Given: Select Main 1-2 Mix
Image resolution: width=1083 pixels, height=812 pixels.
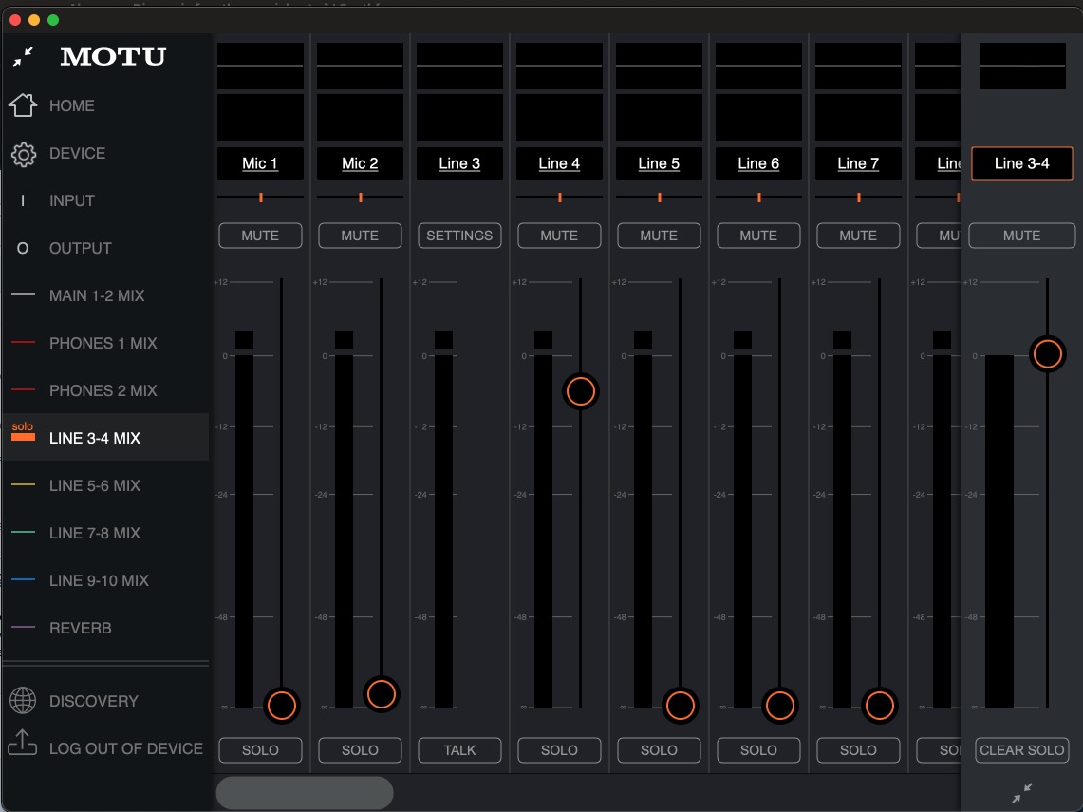Looking at the screenshot, I should click(x=97, y=295).
